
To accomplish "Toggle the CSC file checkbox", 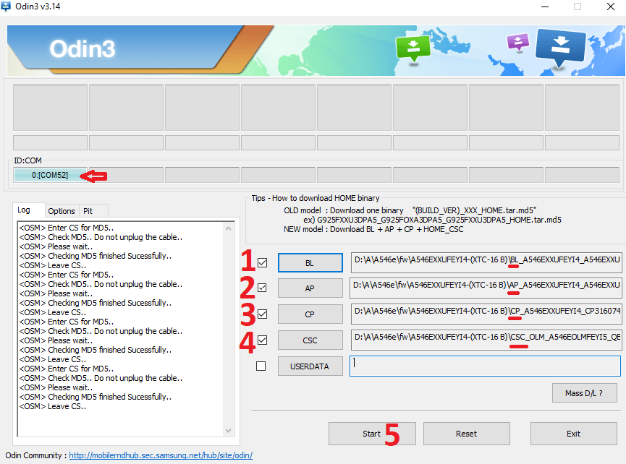I will (261, 340).
